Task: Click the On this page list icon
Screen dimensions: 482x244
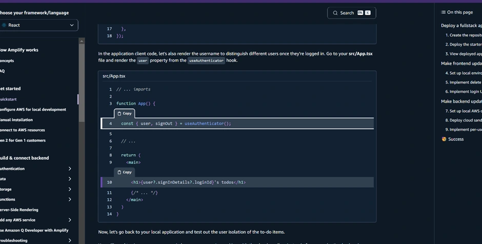Action: [443, 12]
